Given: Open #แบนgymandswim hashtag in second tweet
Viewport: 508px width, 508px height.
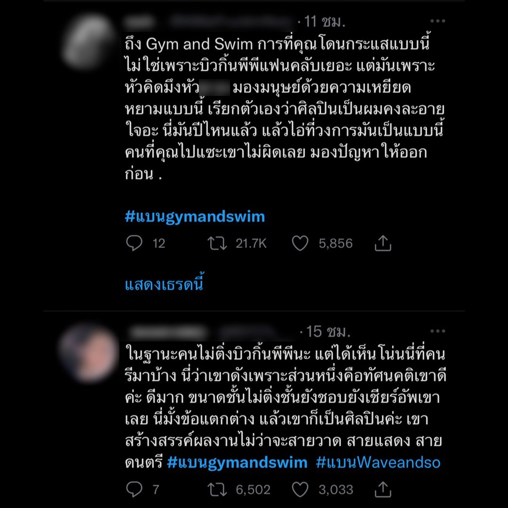Looking at the screenshot, I should coord(237,462).
